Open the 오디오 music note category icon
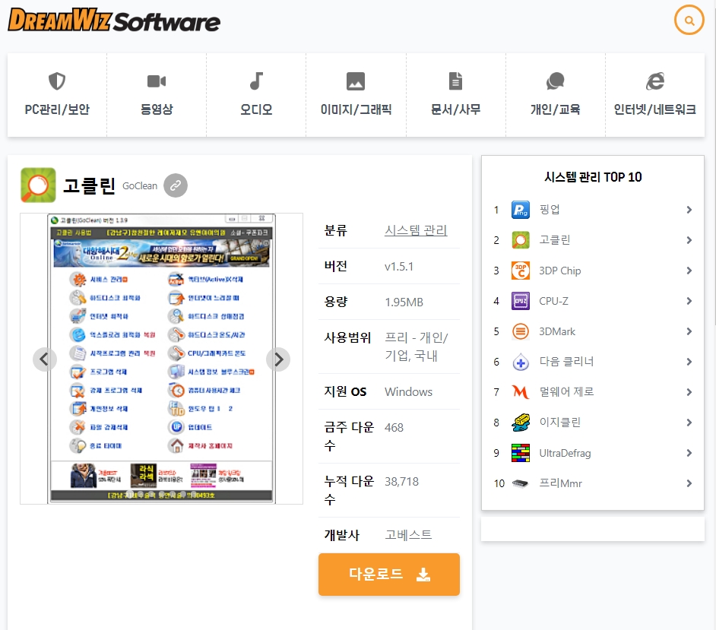Viewport: 716px width, 630px height. click(255, 81)
